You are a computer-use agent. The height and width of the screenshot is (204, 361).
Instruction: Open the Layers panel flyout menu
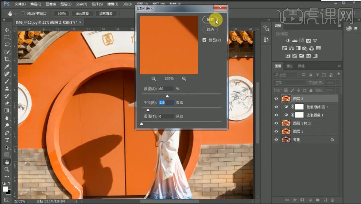(339, 66)
